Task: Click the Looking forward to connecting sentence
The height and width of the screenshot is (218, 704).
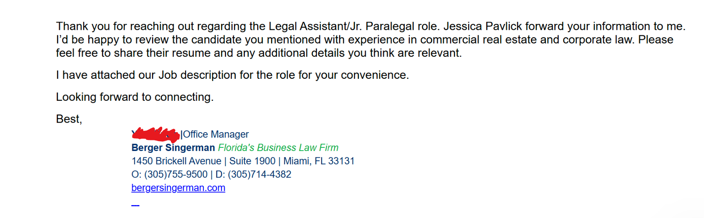Action: pyautogui.click(x=135, y=97)
